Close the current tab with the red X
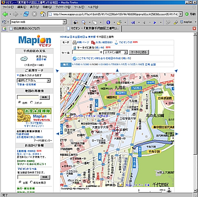The width and height of the screenshot is (198, 197). click(194, 28)
